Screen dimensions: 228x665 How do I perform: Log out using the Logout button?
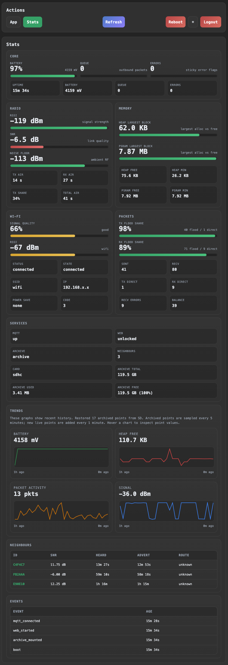point(211,22)
